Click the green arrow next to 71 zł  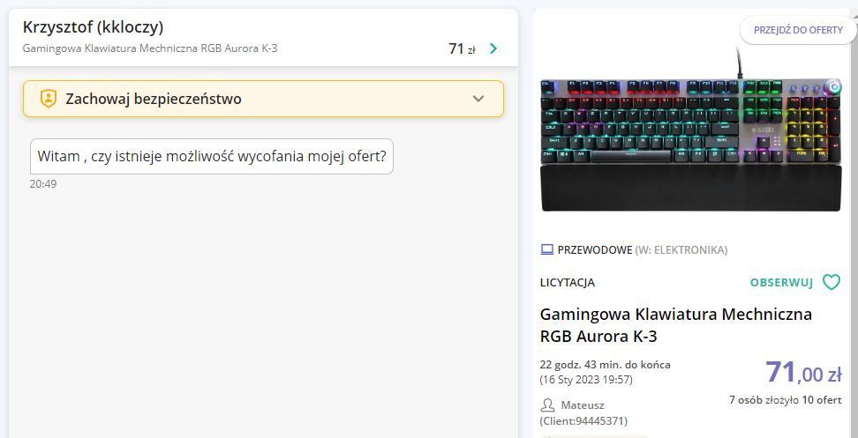493,48
